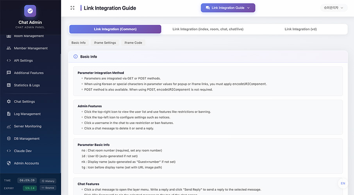354x195 pixels.
Task: Open the Link Integration Guide dropdown
Action: click(228, 8)
